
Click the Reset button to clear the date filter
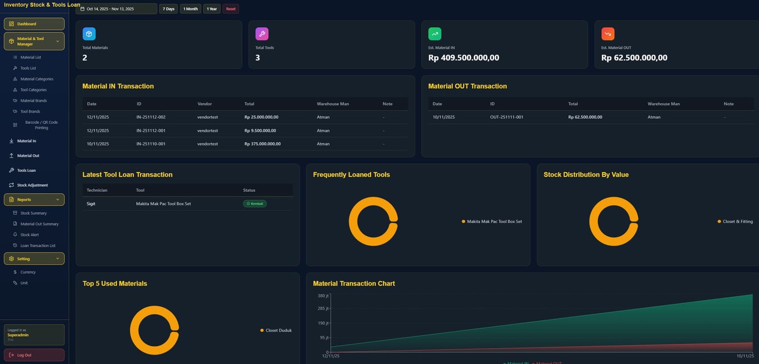pos(231,8)
